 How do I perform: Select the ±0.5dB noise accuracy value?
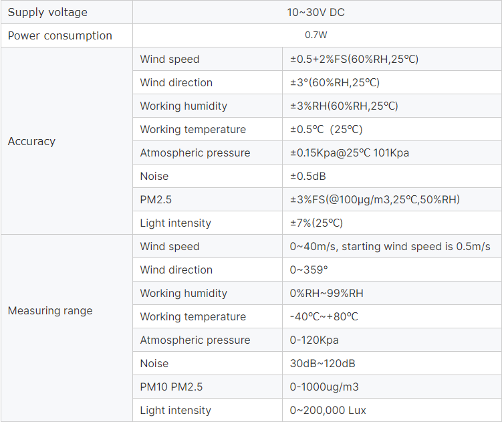click(x=307, y=177)
